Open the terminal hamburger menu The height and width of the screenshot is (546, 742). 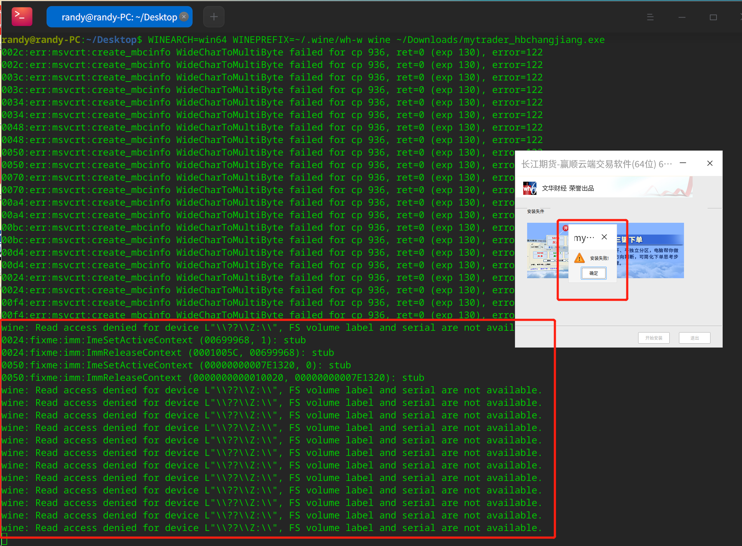[x=650, y=17]
